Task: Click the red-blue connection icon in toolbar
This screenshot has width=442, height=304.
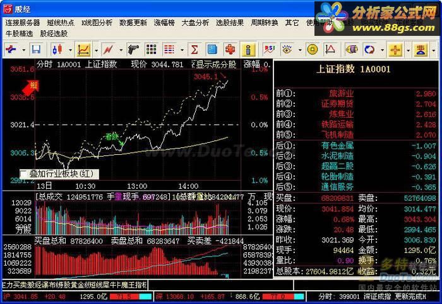Action: (11, 50)
